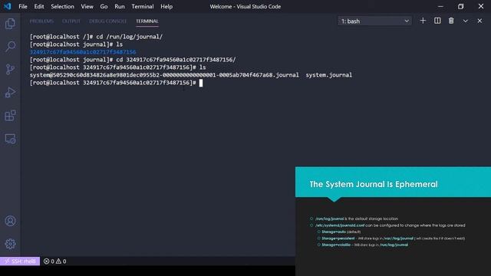Screen dimensions: 491x276
Task: Click the system.journal file name in terminal
Action: (x=329, y=75)
